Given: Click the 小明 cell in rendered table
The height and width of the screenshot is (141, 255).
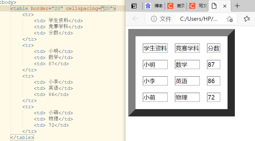Looking at the screenshot, I should click(155, 65).
